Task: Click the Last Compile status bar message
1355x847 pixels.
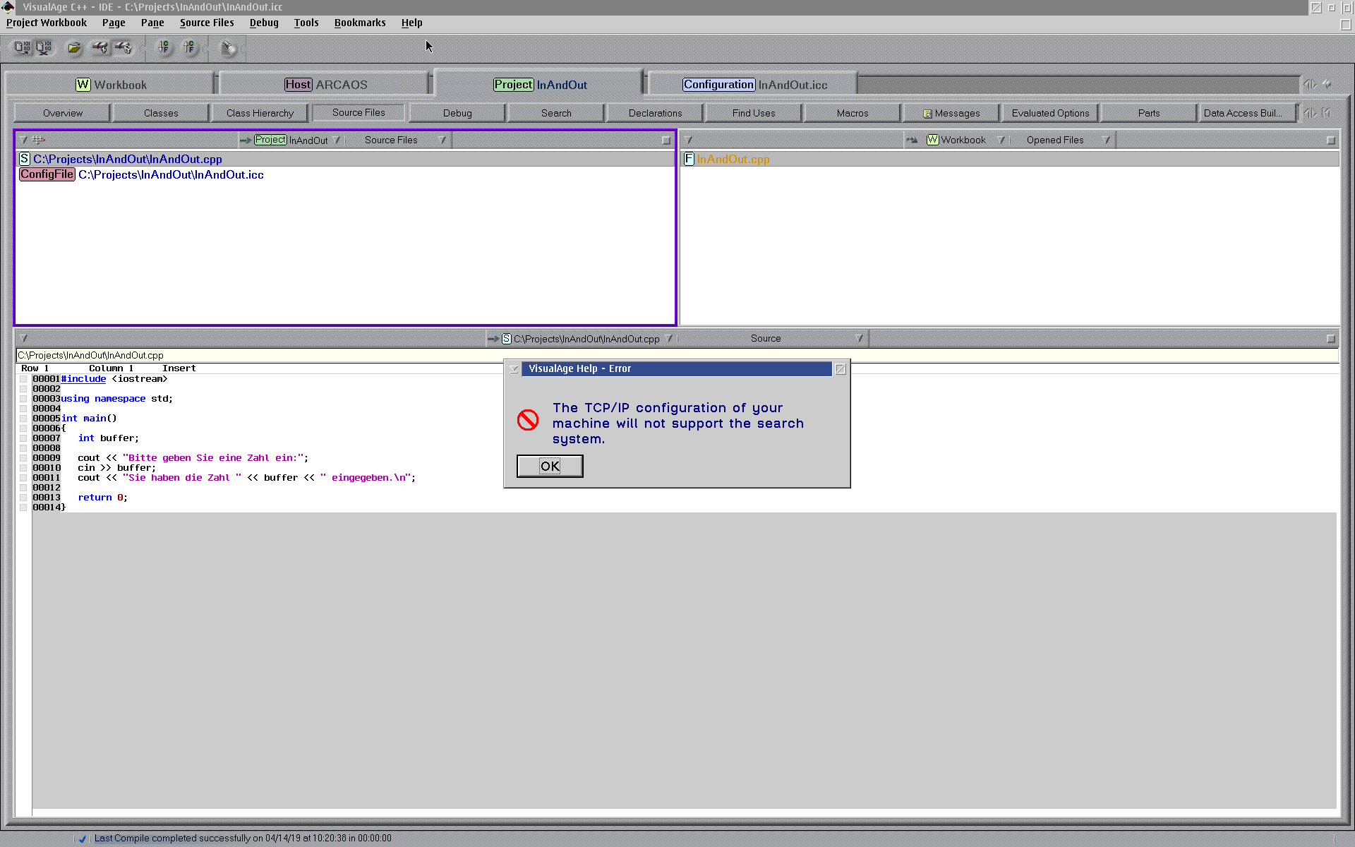Action: click(x=243, y=839)
